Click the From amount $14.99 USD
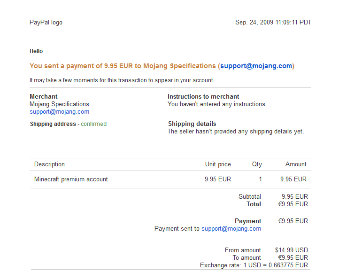Viewport: 339px width, 272px height. [x=291, y=250]
